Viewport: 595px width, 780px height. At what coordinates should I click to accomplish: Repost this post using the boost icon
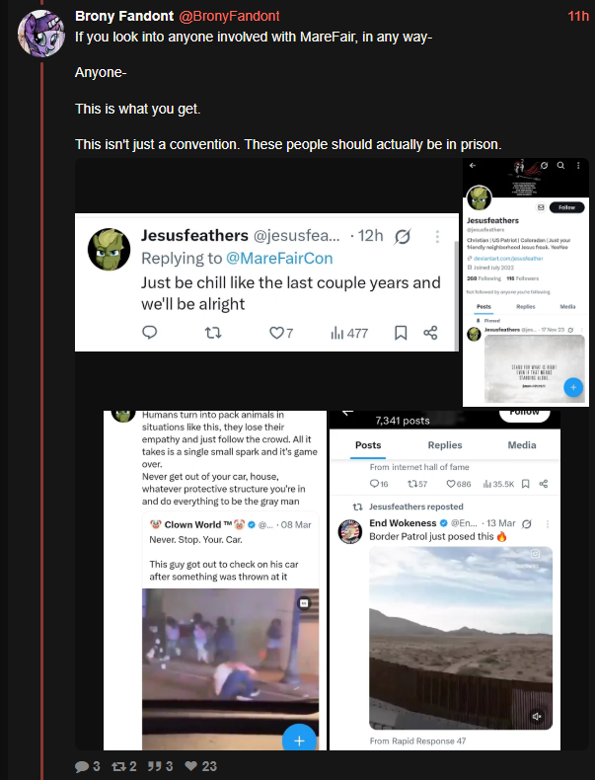pos(118,765)
